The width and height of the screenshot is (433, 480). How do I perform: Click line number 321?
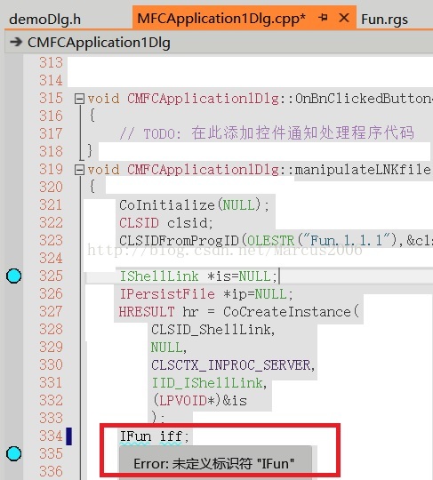(x=51, y=204)
